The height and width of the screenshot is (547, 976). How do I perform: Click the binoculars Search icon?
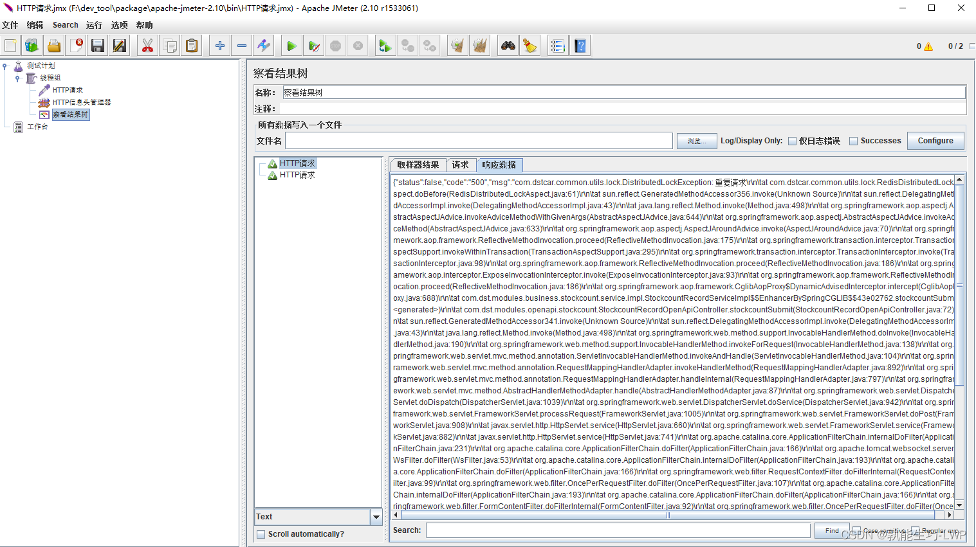point(508,46)
